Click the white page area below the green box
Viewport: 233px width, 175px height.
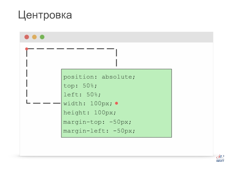coord(116,146)
